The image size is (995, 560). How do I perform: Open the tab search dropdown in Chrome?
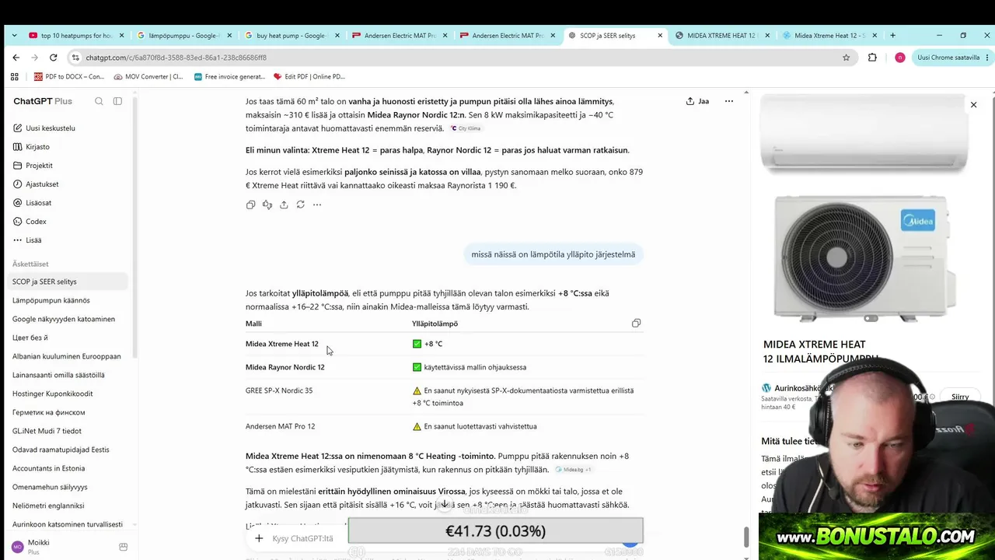pyautogui.click(x=15, y=35)
